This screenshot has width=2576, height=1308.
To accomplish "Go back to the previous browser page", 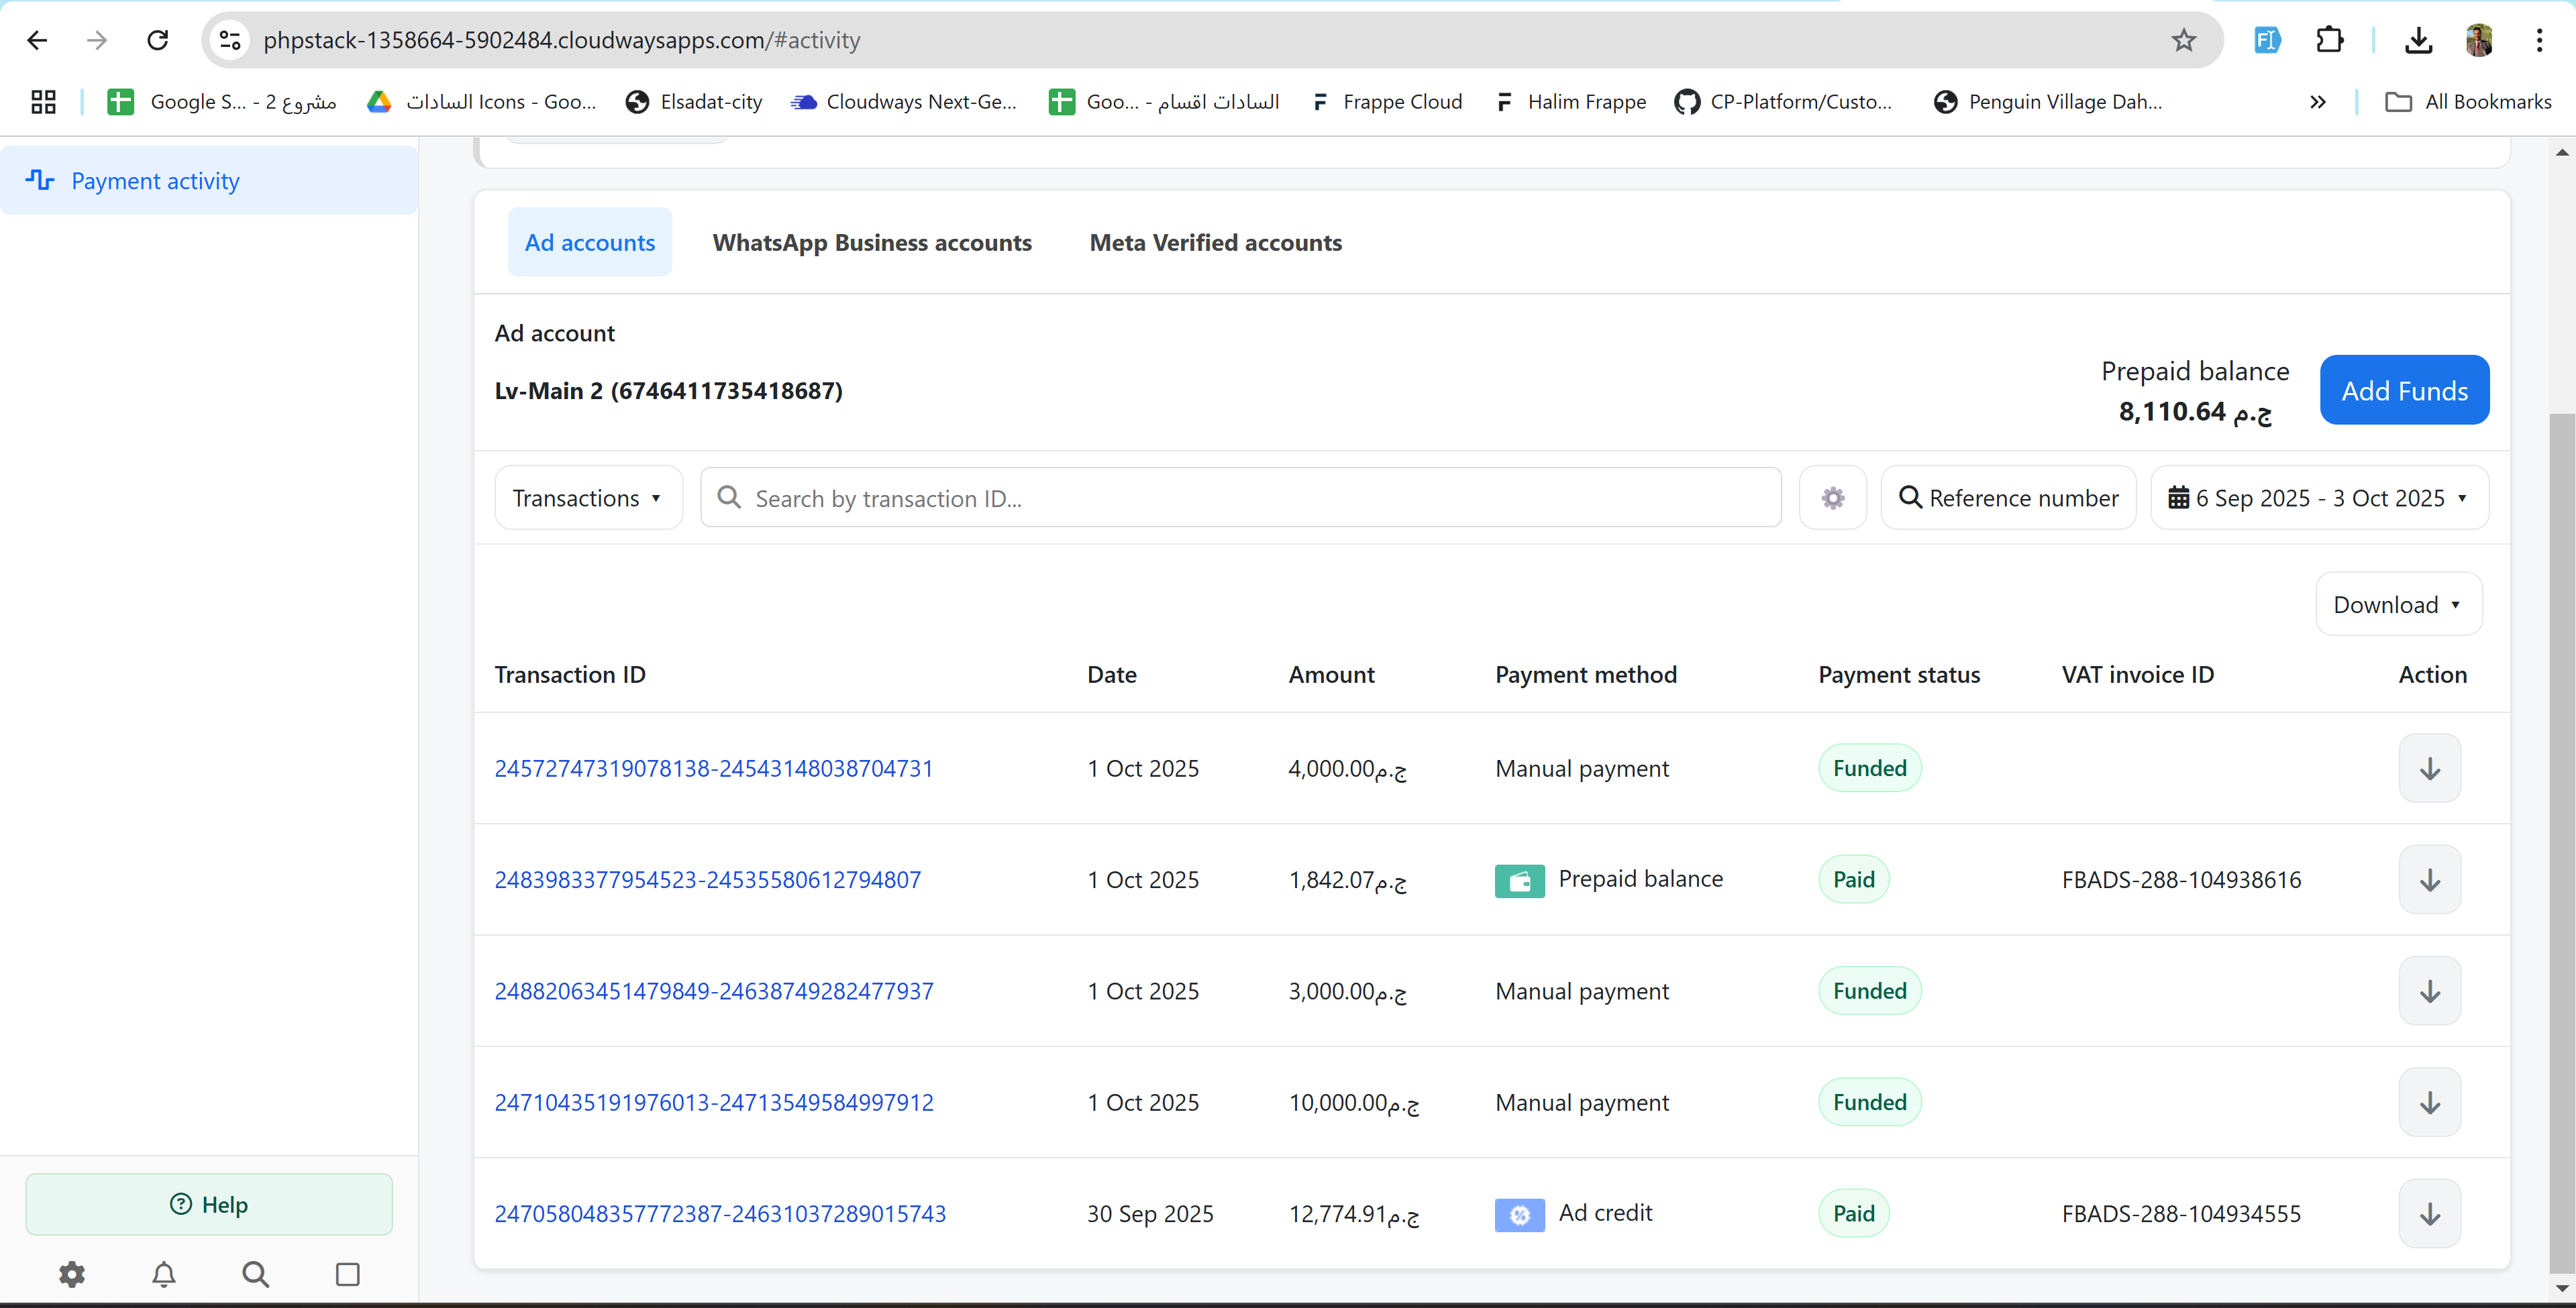I will pos(37,40).
